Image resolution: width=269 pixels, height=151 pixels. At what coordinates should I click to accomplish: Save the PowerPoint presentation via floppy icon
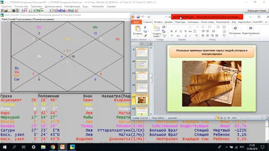tap(138, 17)
